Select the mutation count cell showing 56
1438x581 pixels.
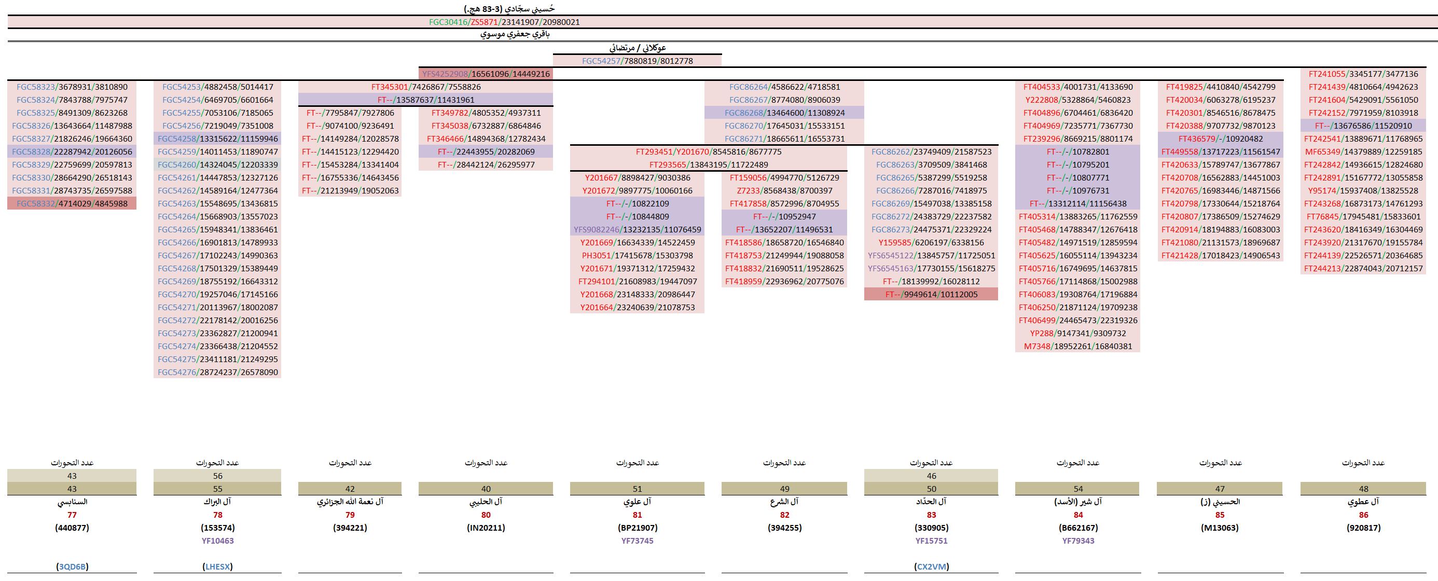[217, 476]
